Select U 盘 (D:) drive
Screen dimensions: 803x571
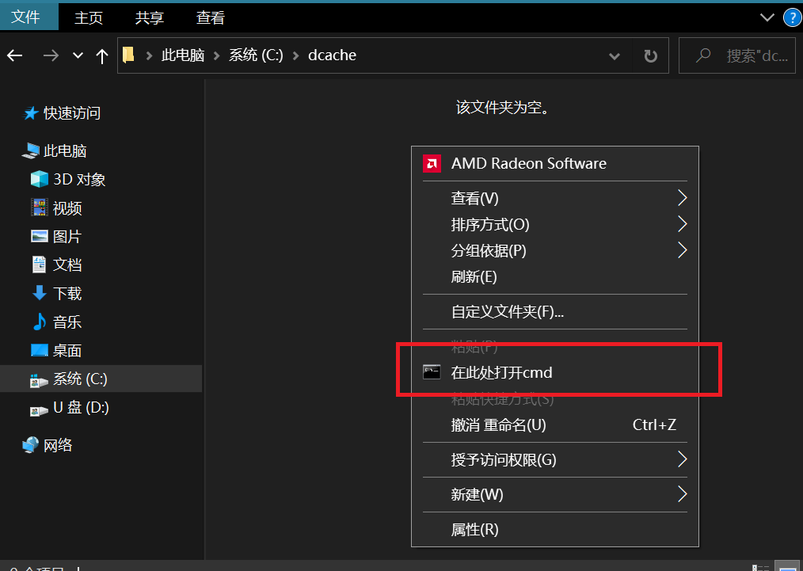80,408
